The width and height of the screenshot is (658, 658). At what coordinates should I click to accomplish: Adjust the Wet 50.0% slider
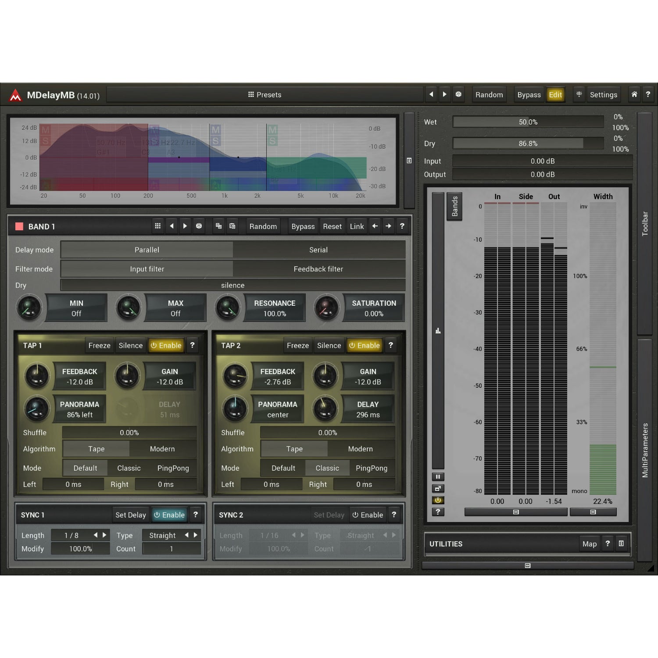pyautogui.click(x=528, y=122)
